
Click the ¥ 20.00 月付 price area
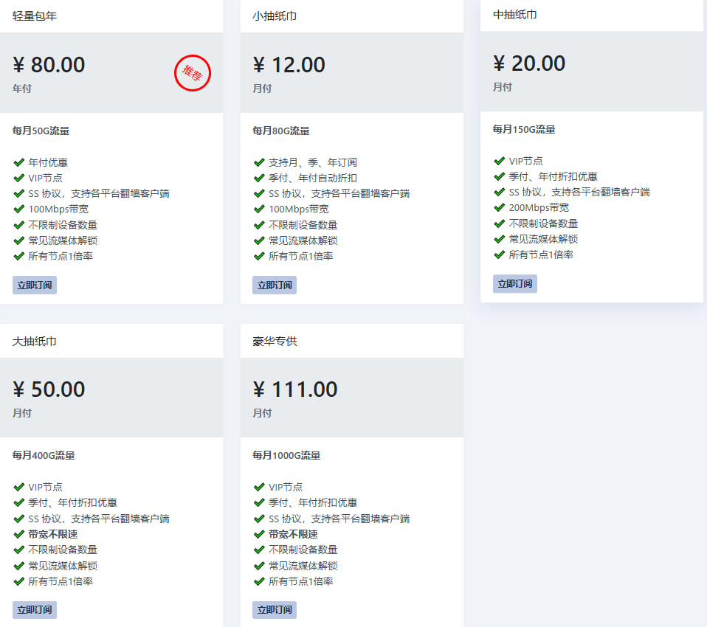(592, 72)
